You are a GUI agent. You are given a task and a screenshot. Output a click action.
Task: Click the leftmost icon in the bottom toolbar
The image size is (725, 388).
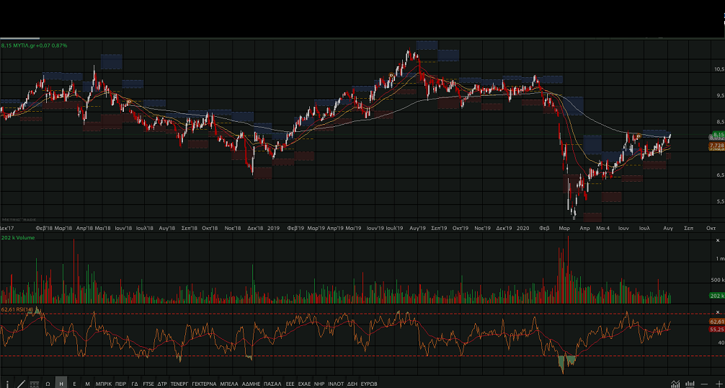7,383
